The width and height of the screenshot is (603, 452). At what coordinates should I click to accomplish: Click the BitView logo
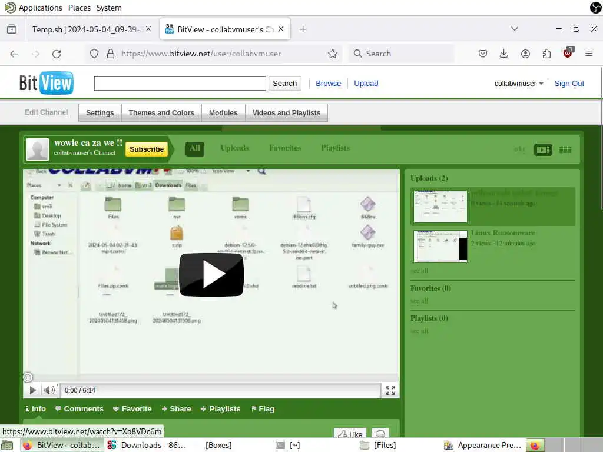tap(46, 83)
